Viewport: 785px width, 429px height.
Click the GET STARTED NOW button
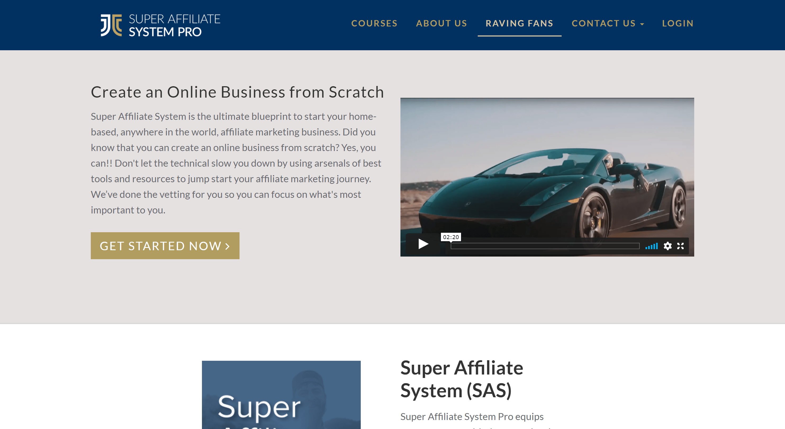point(165,245)
